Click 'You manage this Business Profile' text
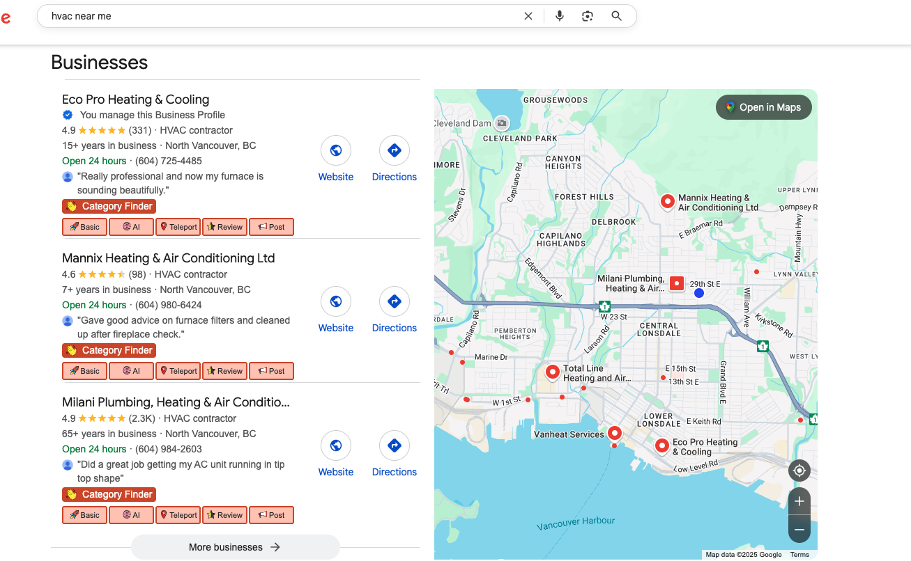The image size is (911, 561). click(153, 115)
